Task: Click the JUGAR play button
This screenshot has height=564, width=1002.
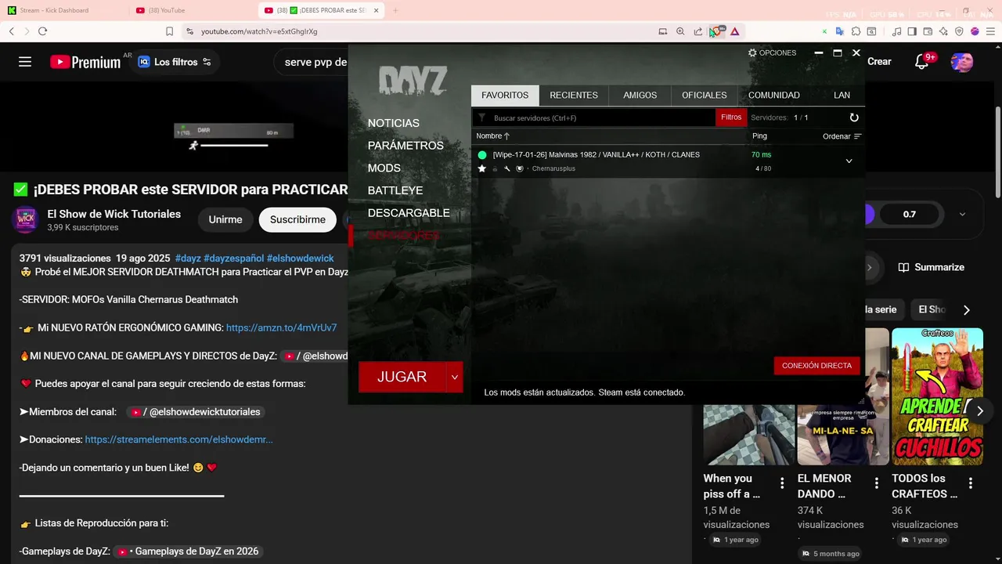Action: 402,377
